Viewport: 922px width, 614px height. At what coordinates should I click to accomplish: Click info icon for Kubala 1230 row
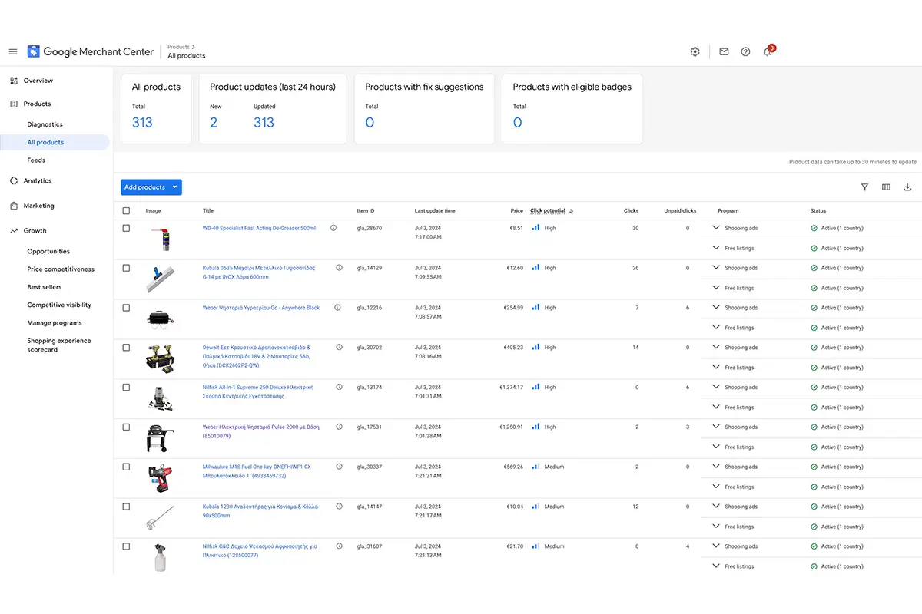pyautogui.click(x=339, y=507)
